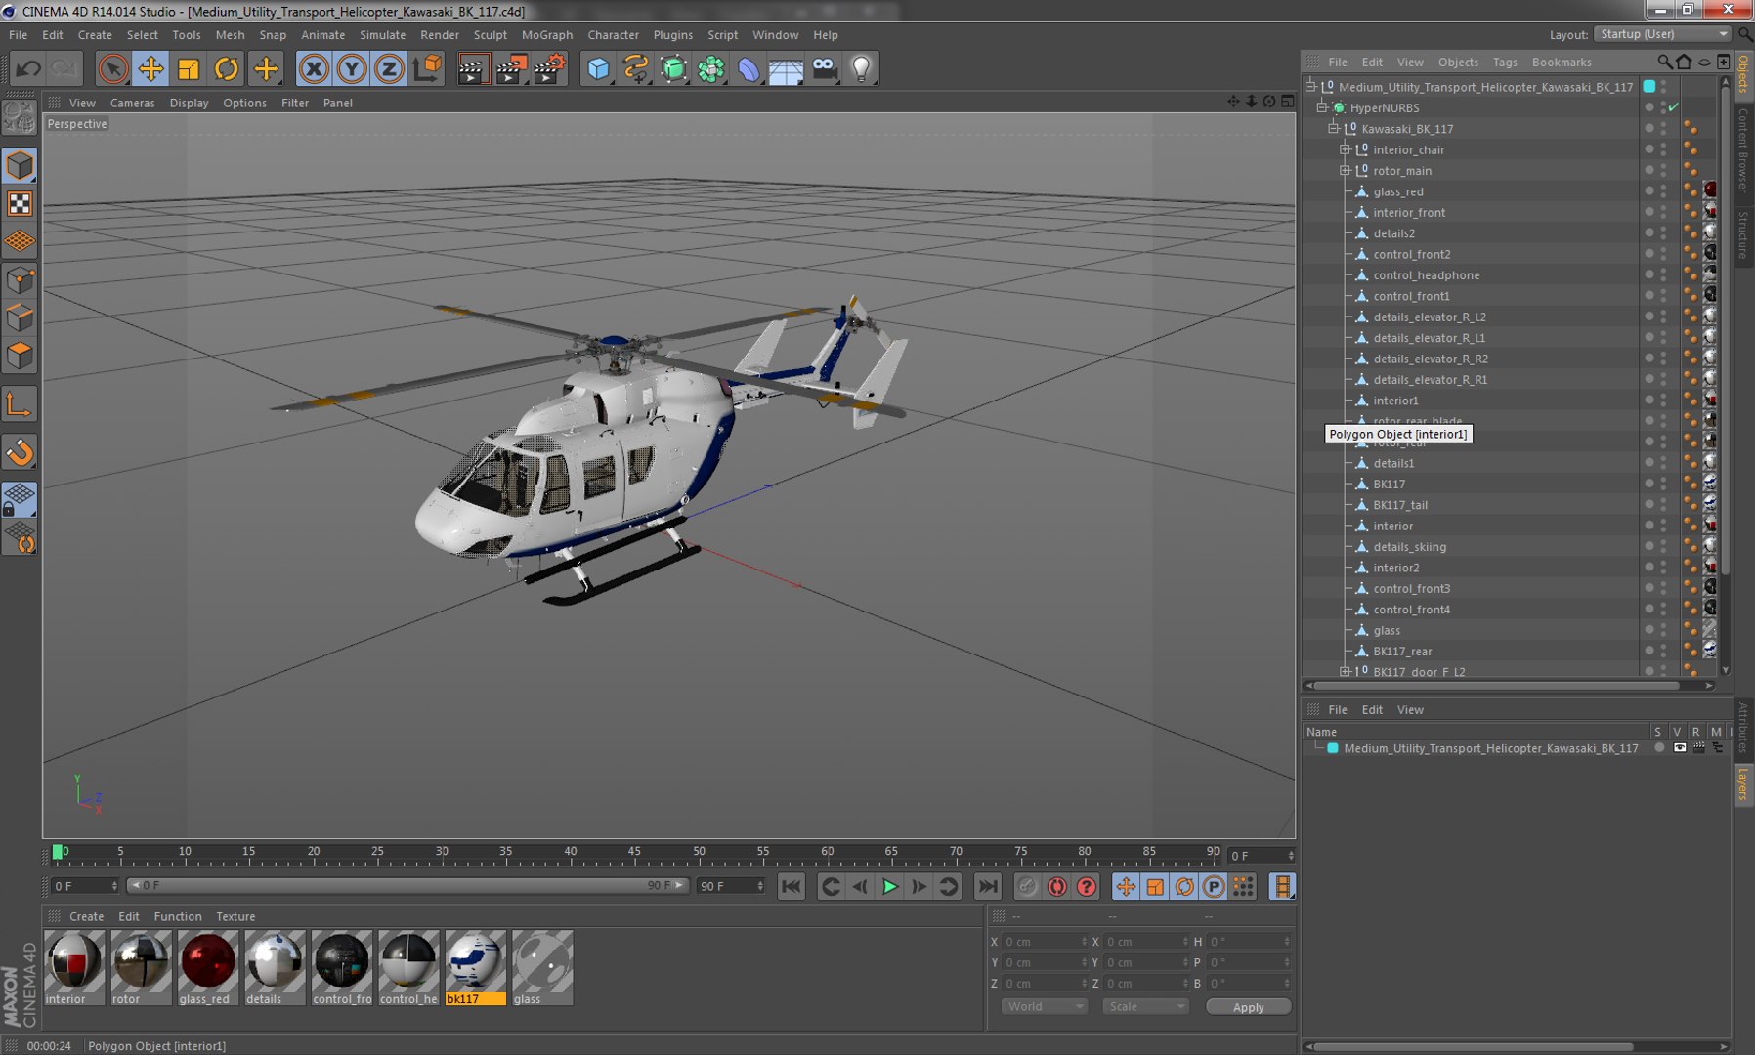This screenshot has width=1755, height=1055.
Task: Toggle Y axis lock
Action: click(x=351, y=68)
